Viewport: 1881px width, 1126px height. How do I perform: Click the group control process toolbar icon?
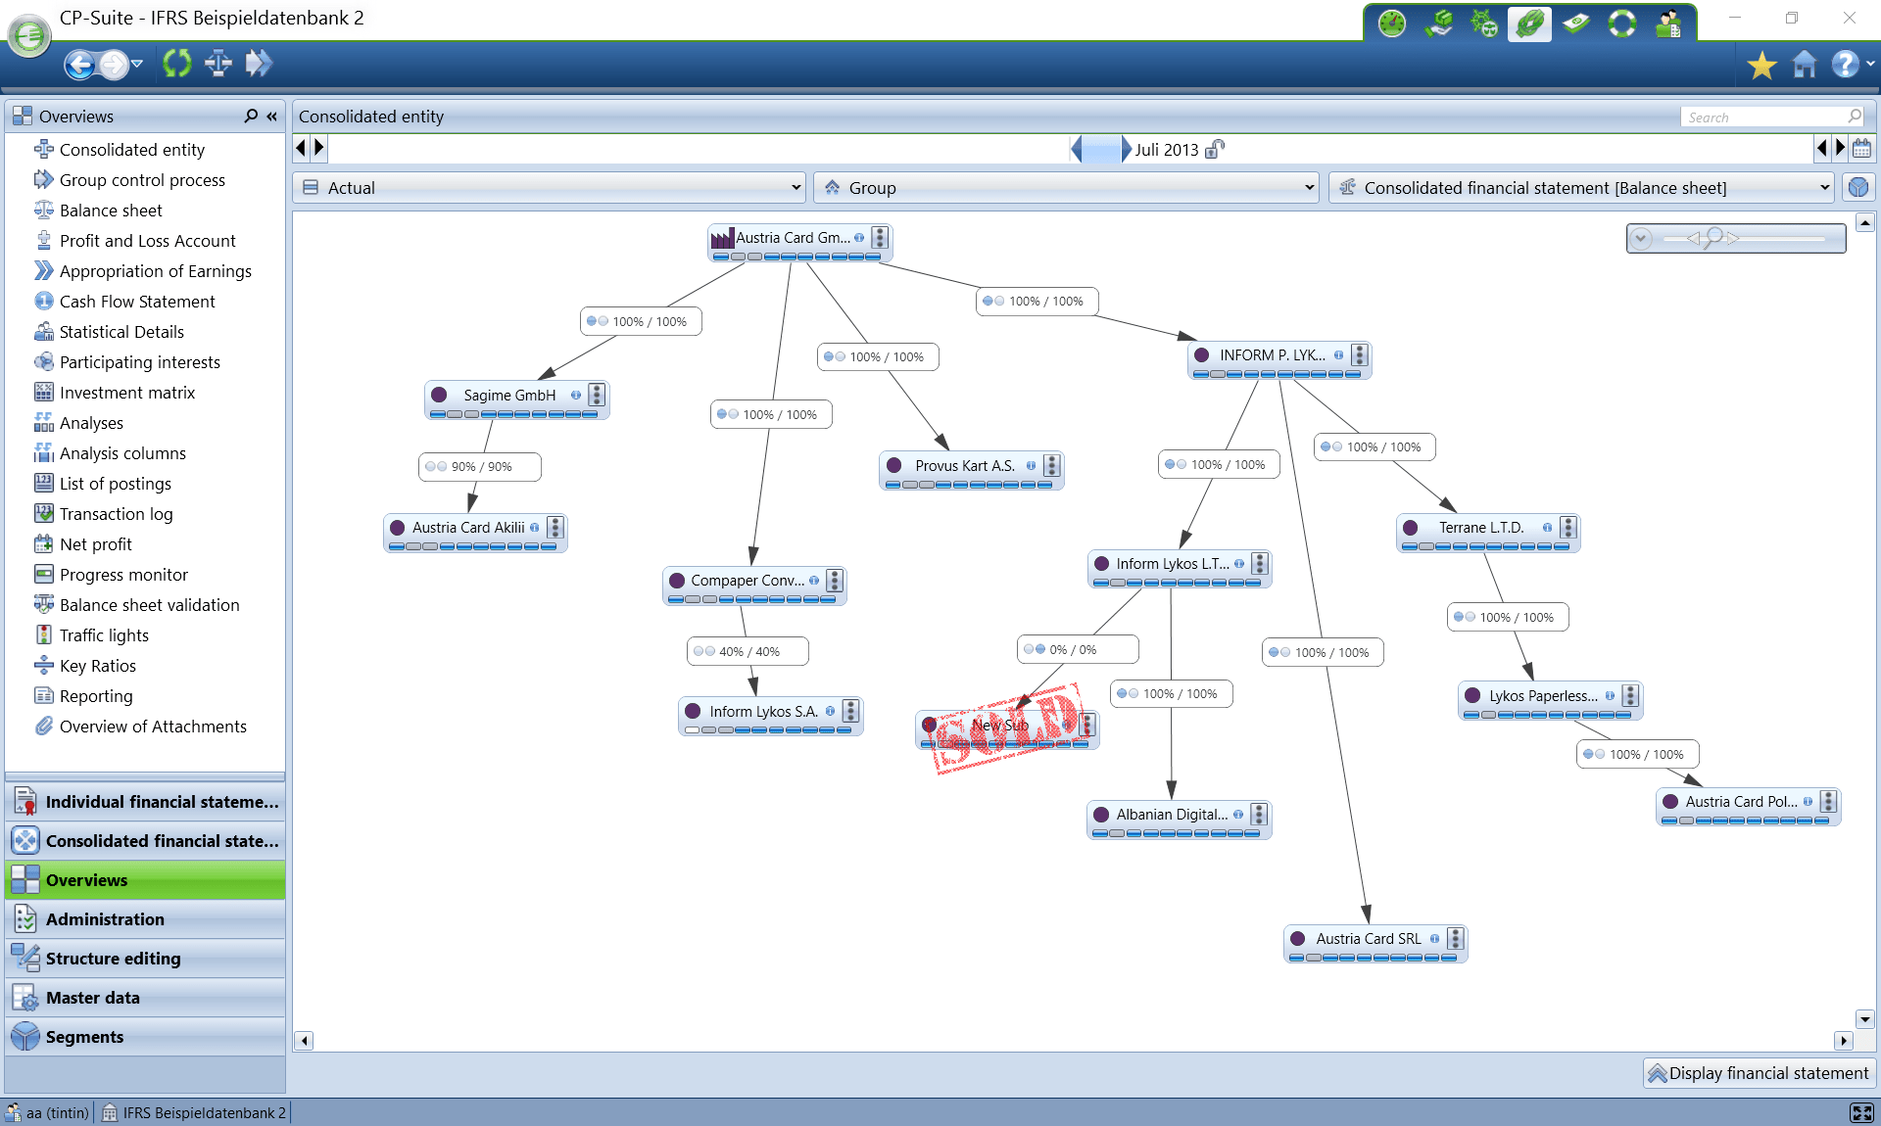click(259, 64)
